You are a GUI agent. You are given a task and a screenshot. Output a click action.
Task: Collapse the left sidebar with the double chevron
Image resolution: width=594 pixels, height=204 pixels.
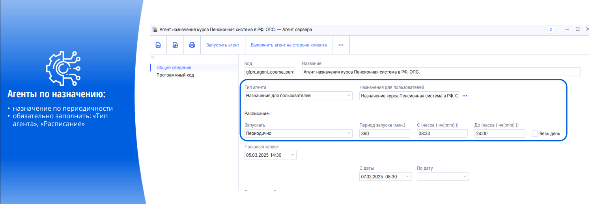(x=153, y=57)
